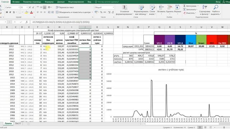Align text to top
This screenshot has width=230, height=129.
click(x=38, y=7)
